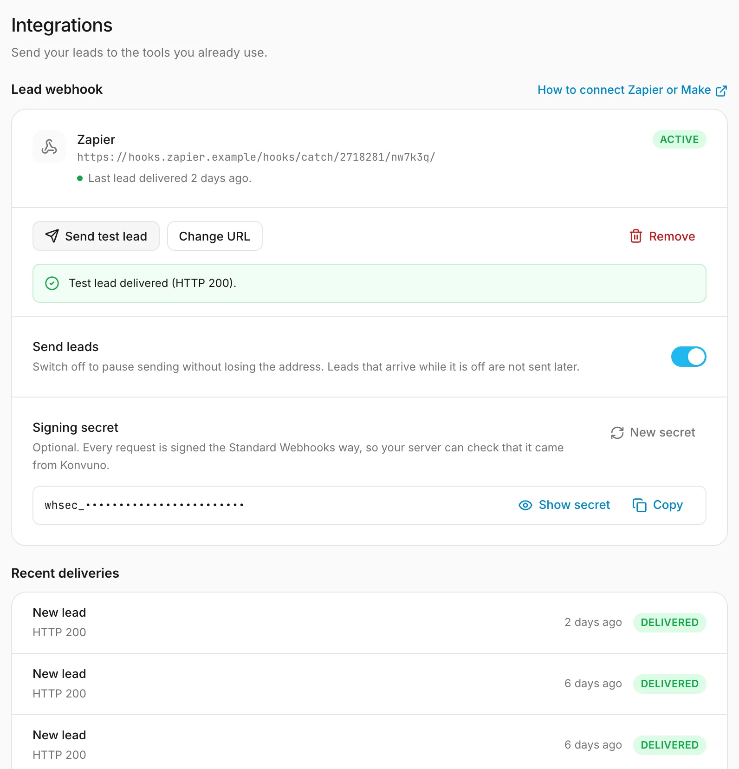Click the Zapier name label

(96, 140)
